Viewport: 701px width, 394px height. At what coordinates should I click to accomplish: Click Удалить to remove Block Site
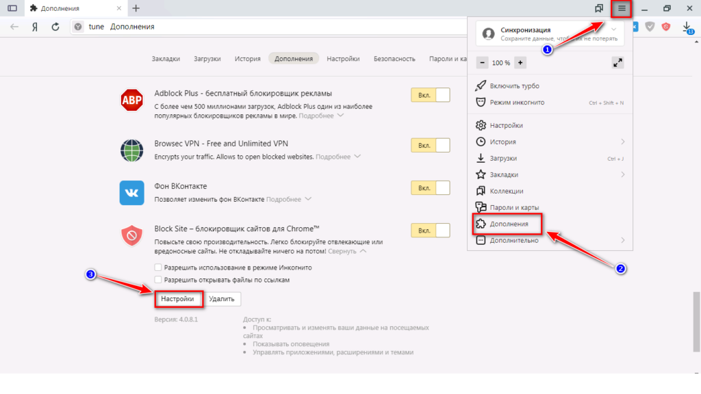tap(222, 299)
